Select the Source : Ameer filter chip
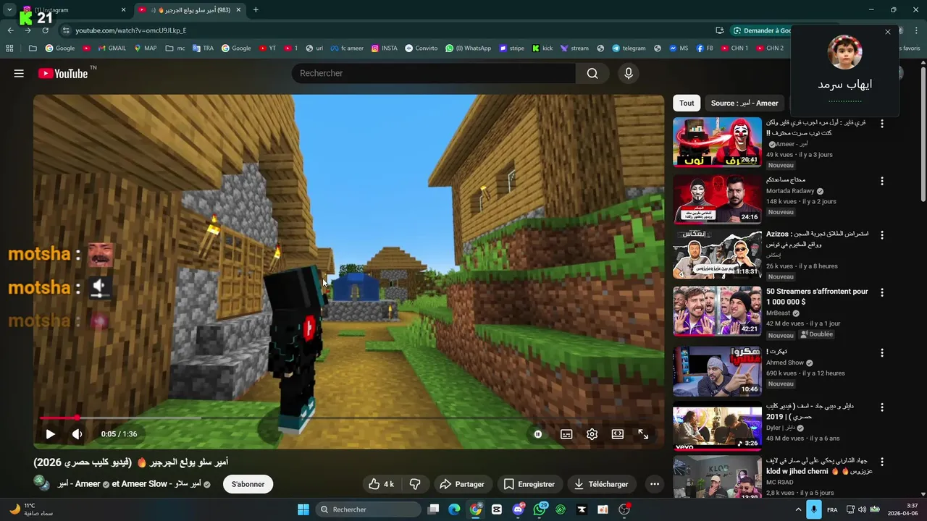Viewport: 927px width, 521px height. coord(744,103)
